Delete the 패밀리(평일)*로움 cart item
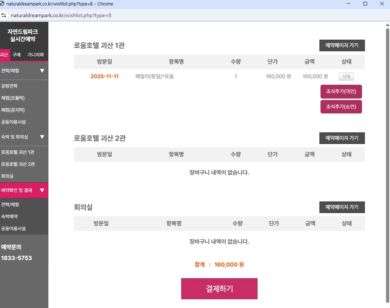The width and height of the screenshot is (390, 308). 346,76
